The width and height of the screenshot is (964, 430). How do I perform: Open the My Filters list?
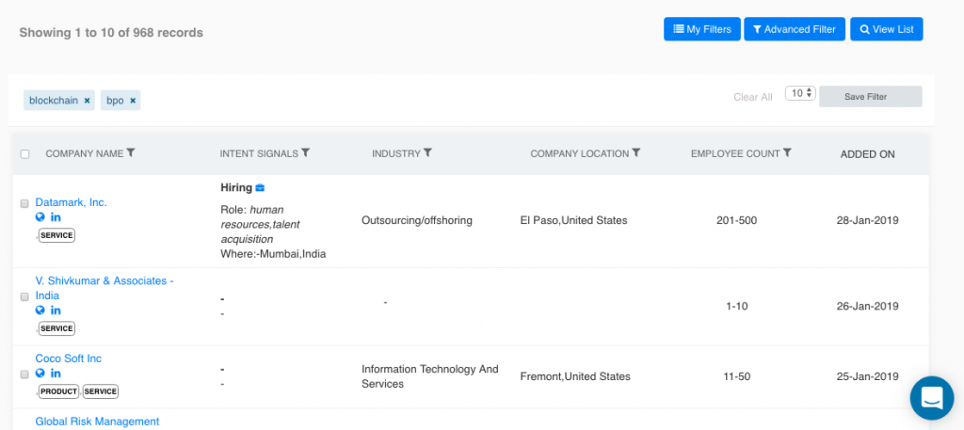coord(702,29)
